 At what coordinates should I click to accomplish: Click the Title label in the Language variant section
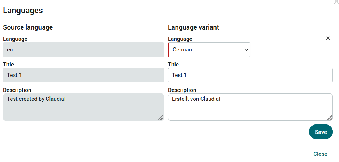pos(173,65)
